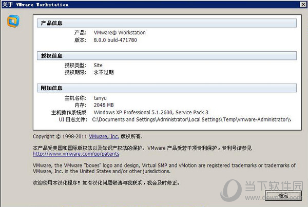Click the 主机操作系统版 label

(x=69, y=112)
